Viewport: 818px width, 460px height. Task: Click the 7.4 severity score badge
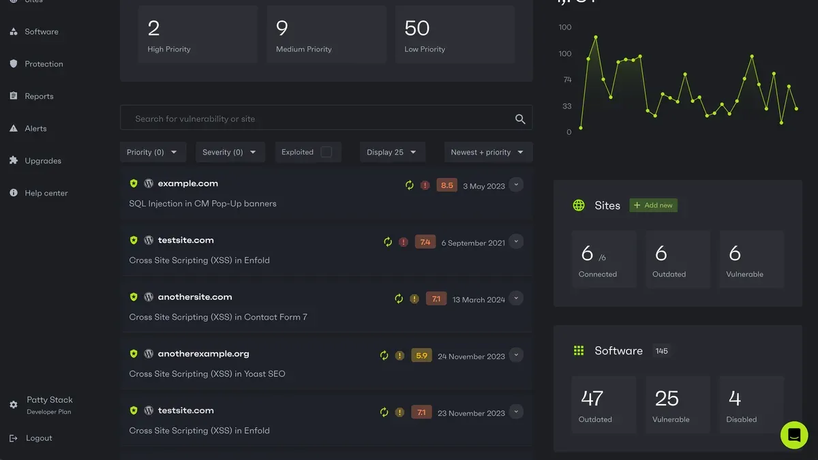coord(425,242)
